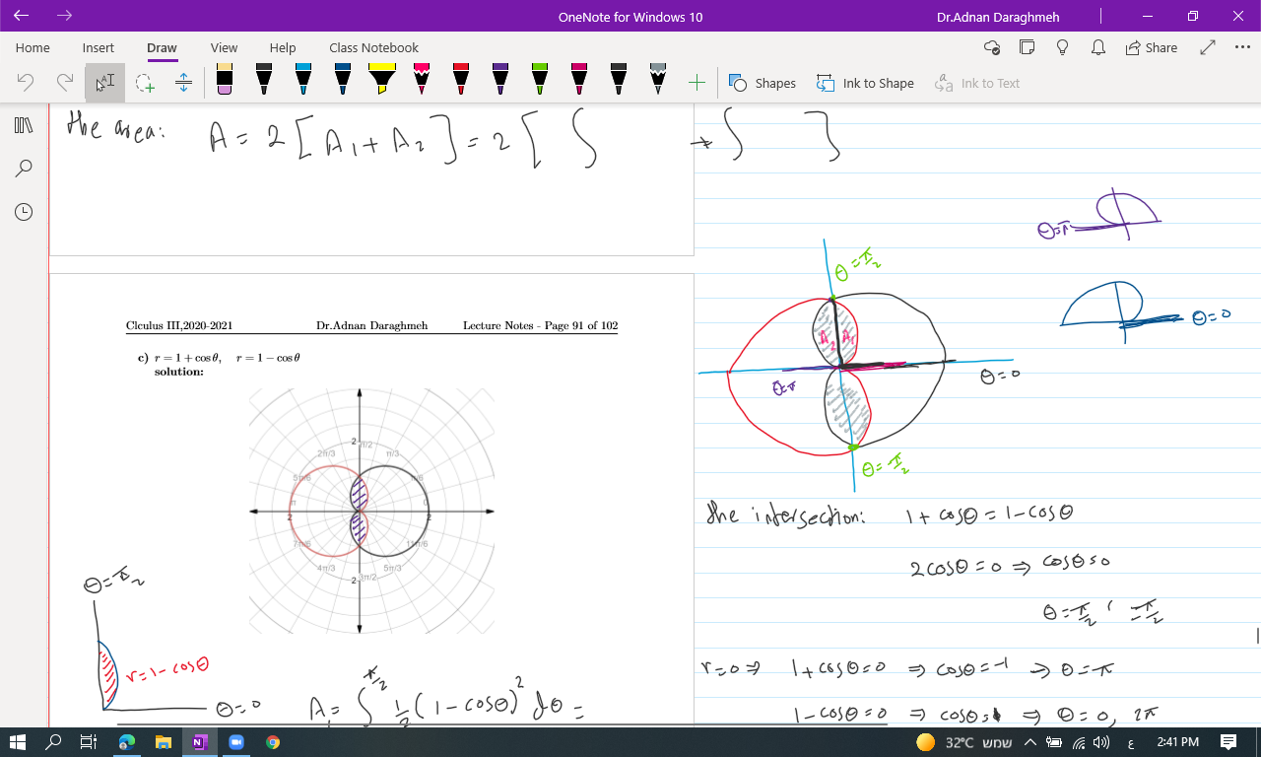Add a new pen with plus icon
The height and width of the screenshot is (757, 1261).
coord(697,83)
